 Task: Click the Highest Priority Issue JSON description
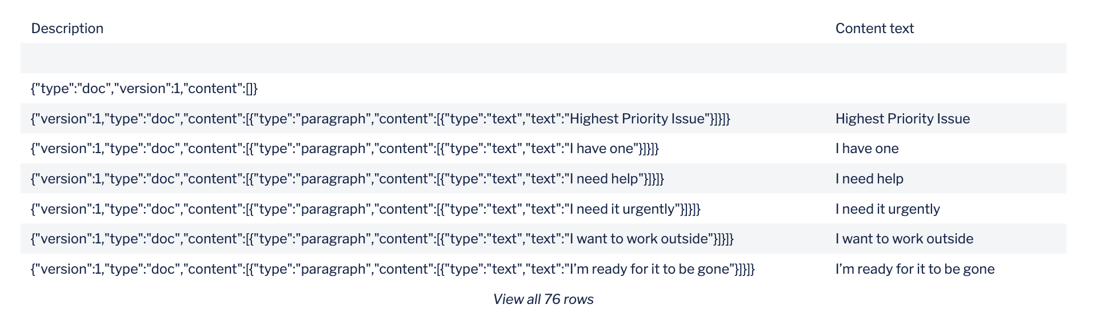tap(381, 119)
